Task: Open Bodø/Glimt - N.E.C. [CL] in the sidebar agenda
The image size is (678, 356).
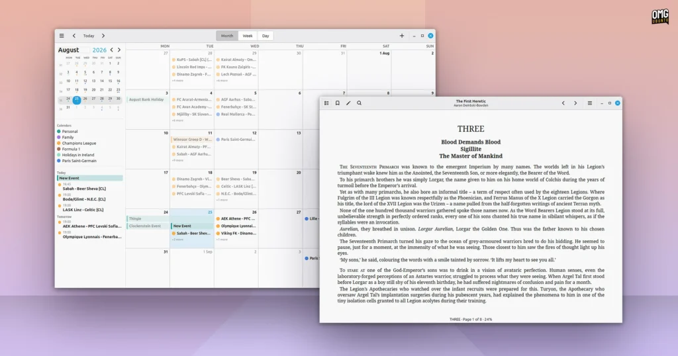Action: click(x=84, y=199)
